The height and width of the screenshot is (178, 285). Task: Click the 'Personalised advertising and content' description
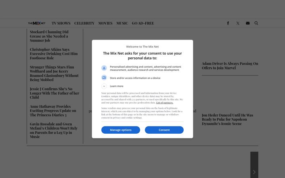click(145, 68)
